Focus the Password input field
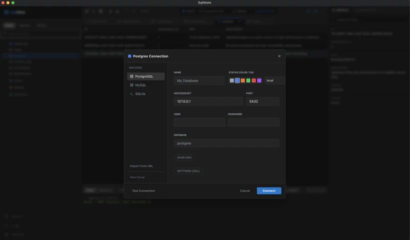Viewport: 410px width, 240px height. pos(254,122)
